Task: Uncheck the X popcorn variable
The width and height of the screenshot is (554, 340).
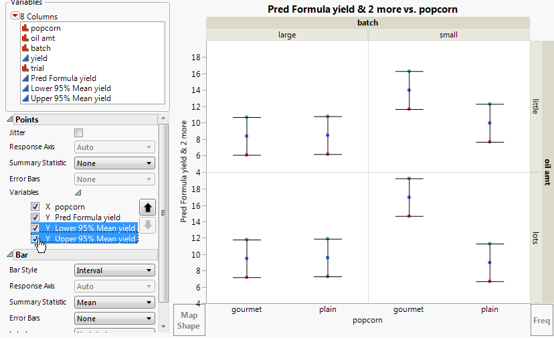Action: pos(35,207)
